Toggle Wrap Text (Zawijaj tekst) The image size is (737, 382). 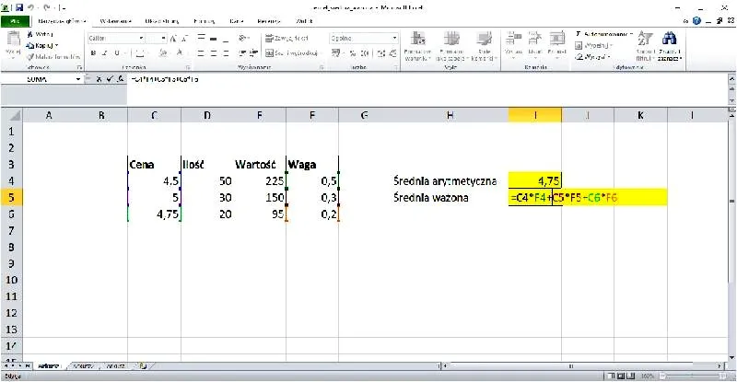coord(287,39)
